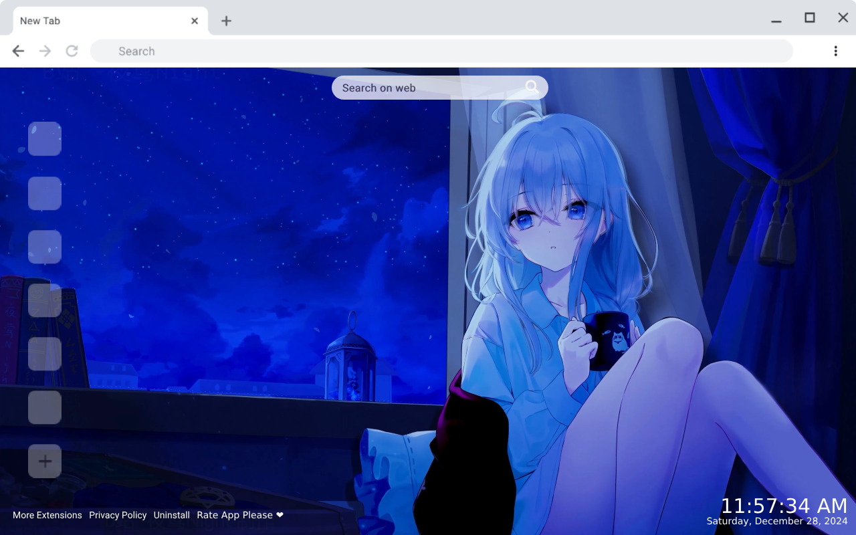
Task: View the Privacy Policy
Action: 118,515
